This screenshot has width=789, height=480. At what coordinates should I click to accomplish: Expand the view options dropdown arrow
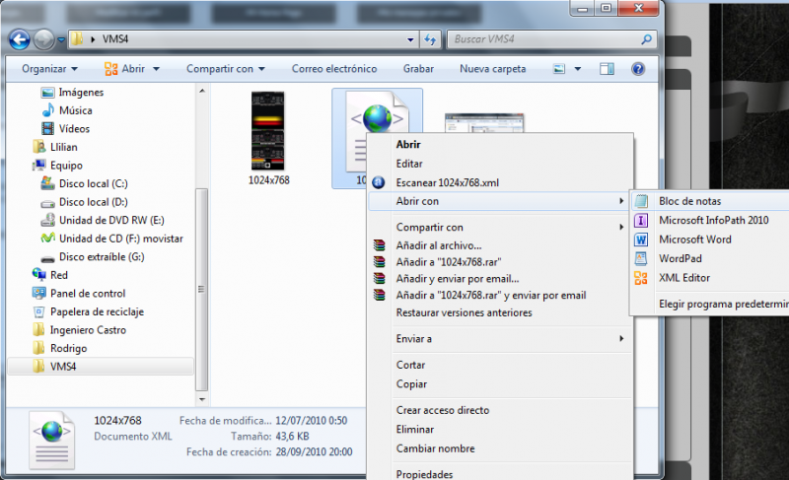(578, 69)
